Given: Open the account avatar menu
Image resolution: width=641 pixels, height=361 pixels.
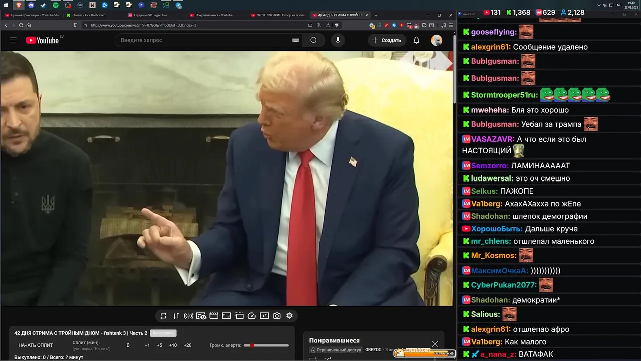Looking at the screenshot, I should (437, 40).
